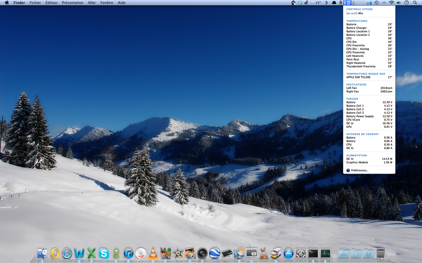Click the chevron arrow in menu bar
Image resolution: width=422 pixels, height=263 pixels.
(326, 3)
